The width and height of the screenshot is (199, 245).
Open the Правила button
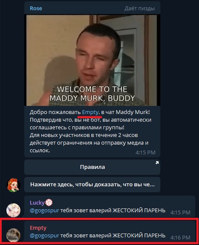point(92,167)
